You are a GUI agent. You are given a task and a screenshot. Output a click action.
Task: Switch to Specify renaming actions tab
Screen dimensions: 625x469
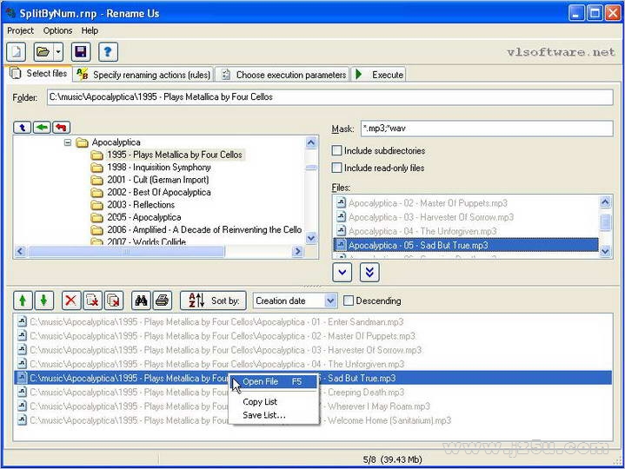click(x=143, y=75)
